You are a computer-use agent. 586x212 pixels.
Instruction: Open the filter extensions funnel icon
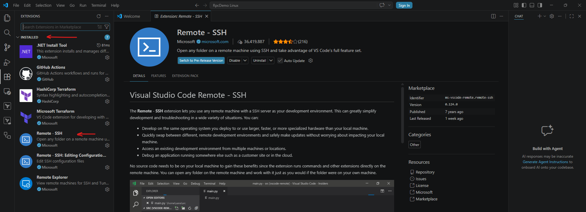point(107,27)
